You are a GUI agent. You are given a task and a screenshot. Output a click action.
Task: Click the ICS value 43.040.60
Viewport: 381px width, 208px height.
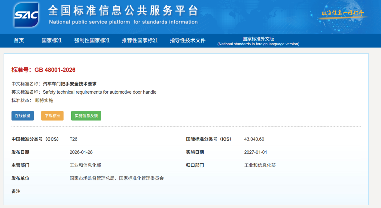(254, 139)
